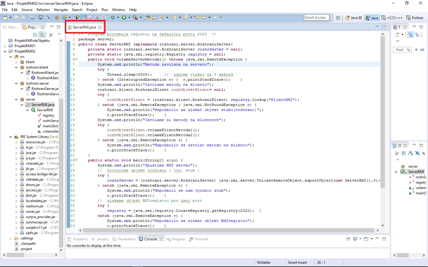Click inside the Quick Access field
Viewport: 428px width, 267px height.
click(316, 17)
